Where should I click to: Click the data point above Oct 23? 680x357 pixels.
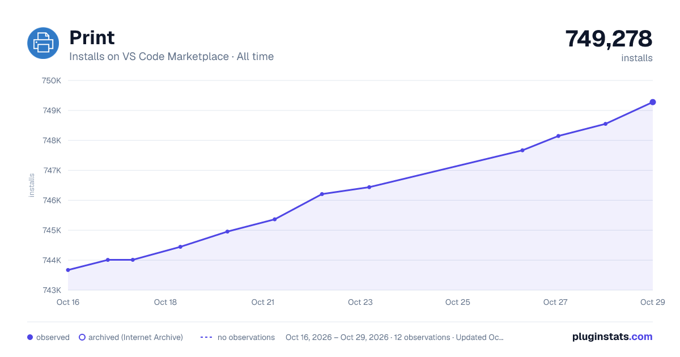click(x=369, y=187)
